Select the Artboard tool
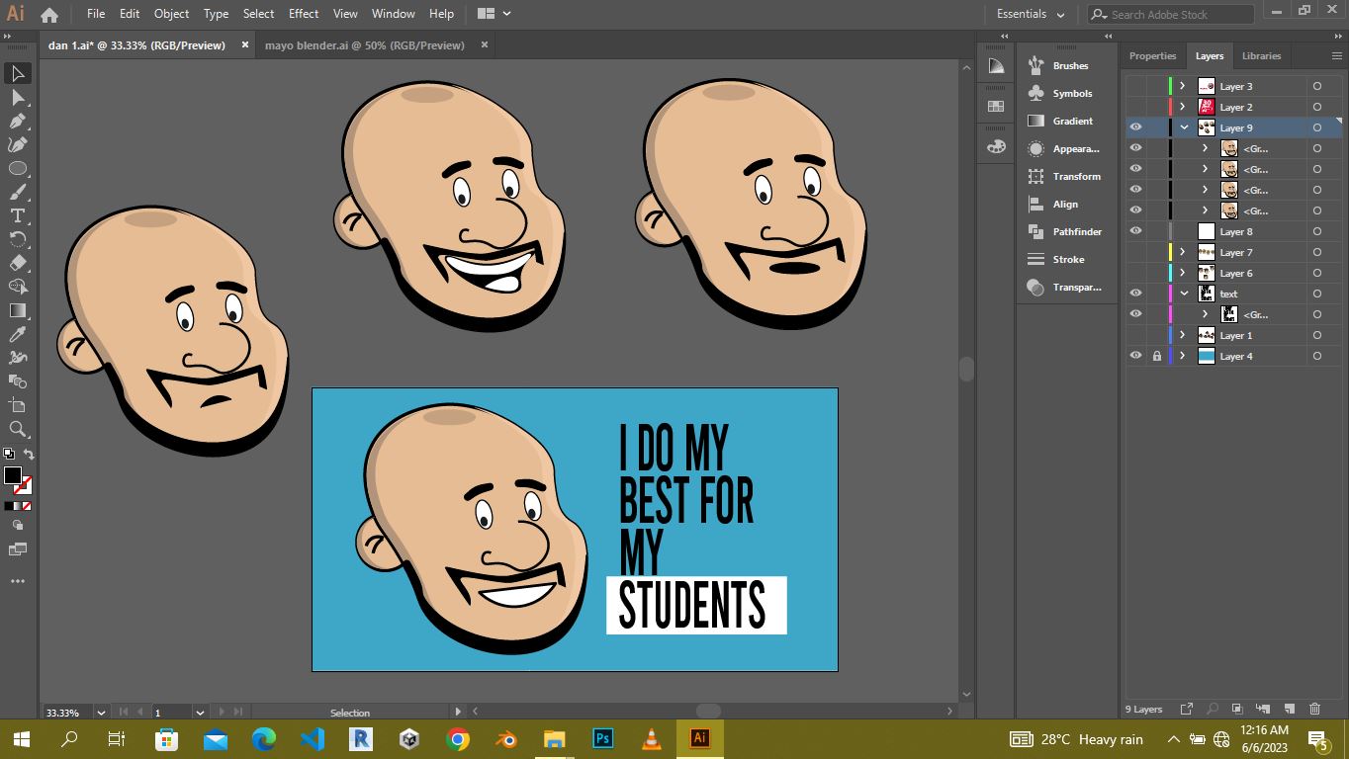The height and width of the screenshot is (759, 1349). point(18,405)
